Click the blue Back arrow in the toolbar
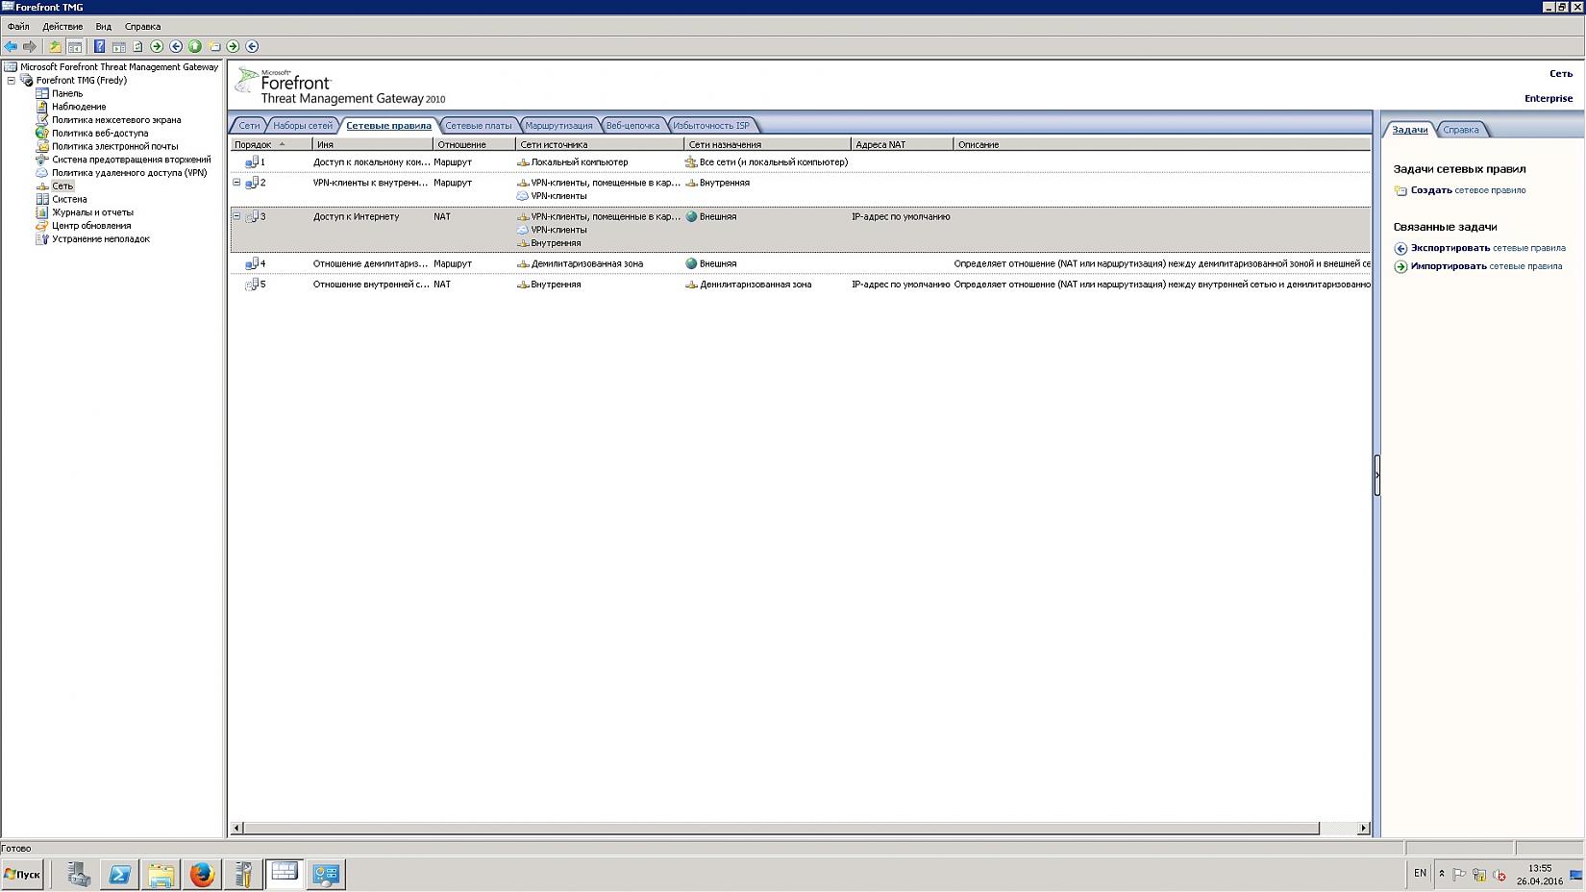 11,46
